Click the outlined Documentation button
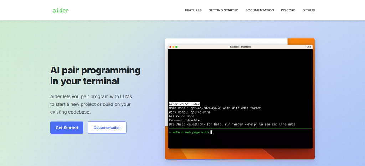365x166 pixels. click(x=107, y=128)
